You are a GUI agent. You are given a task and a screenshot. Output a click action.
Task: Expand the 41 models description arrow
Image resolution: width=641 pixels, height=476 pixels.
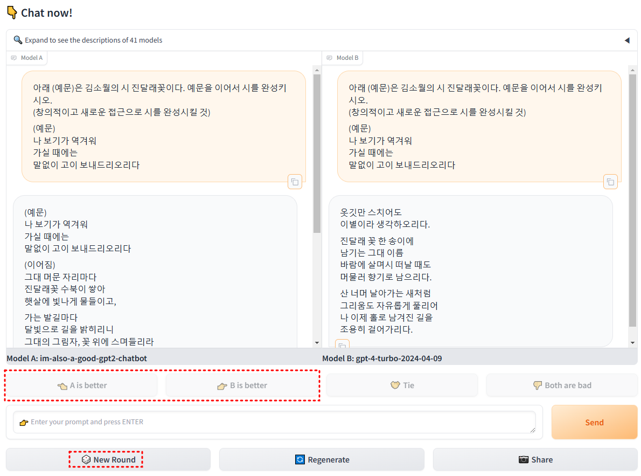627,40
